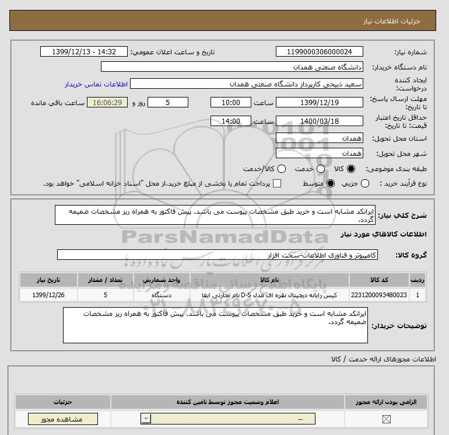Click the buyer notes text area
The image size is (449, 435).
tap(215, 325)
